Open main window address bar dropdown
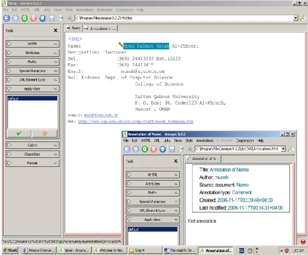 pyautogui.click(x=296, y=18)
